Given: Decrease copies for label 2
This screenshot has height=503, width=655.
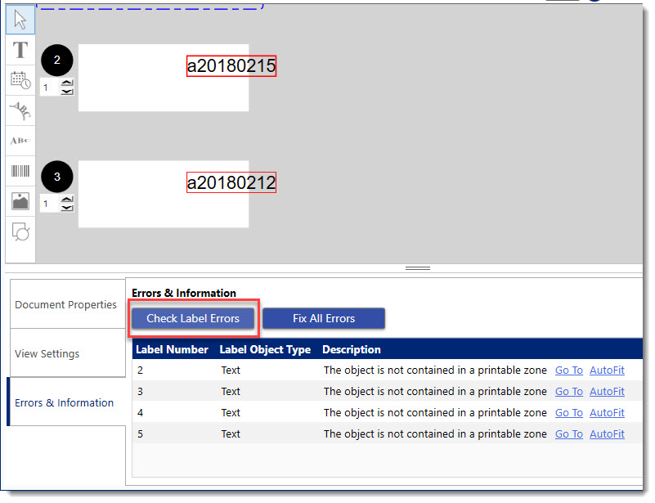Looking at the screenshot, I should [x=67, y=91].
